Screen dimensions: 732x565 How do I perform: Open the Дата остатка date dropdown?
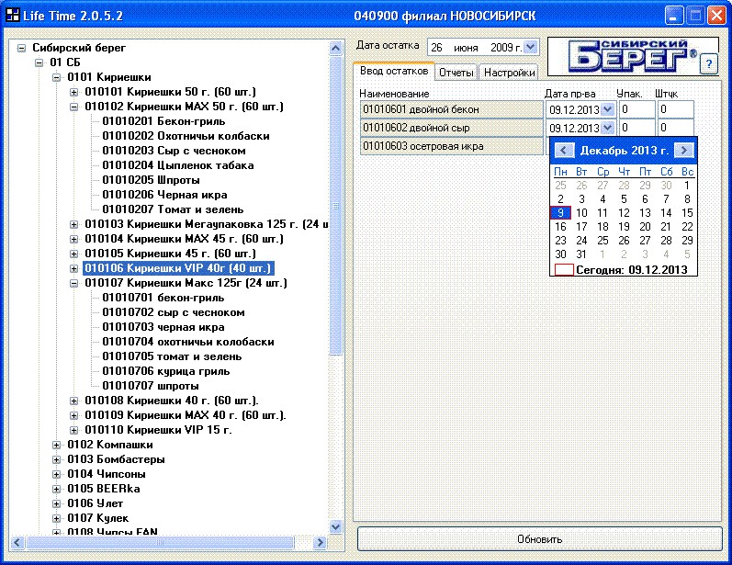tap(530, 47)
